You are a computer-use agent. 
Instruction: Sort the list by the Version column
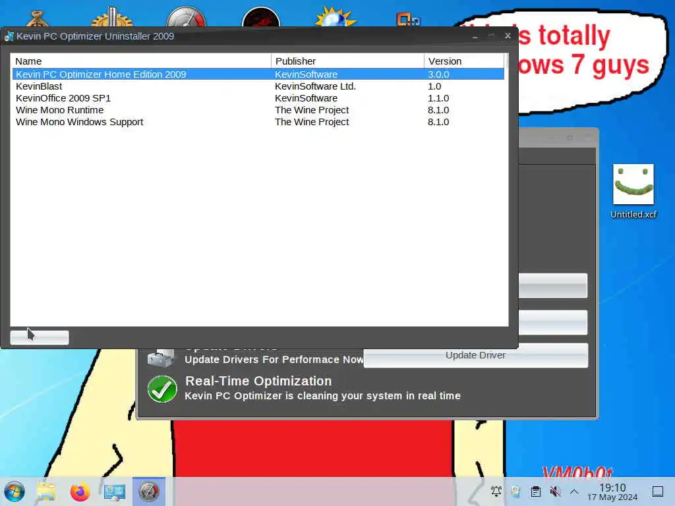point(463,61)
